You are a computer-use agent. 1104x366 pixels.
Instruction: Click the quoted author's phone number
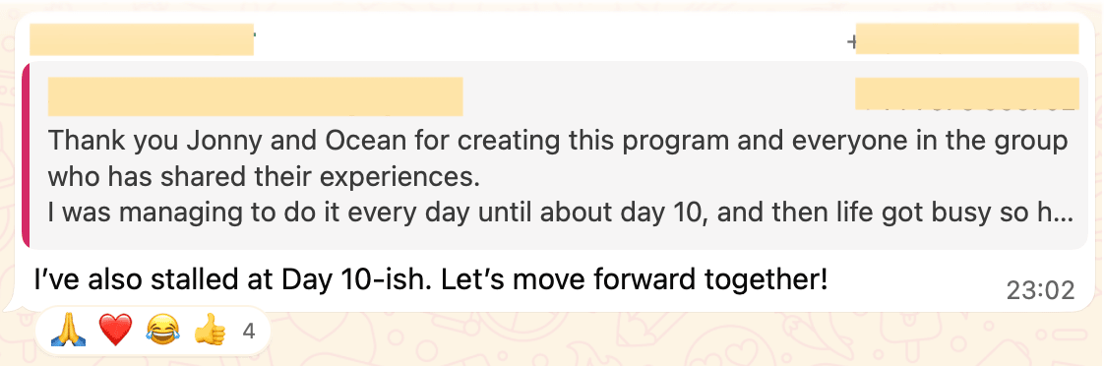pos(966,94)
